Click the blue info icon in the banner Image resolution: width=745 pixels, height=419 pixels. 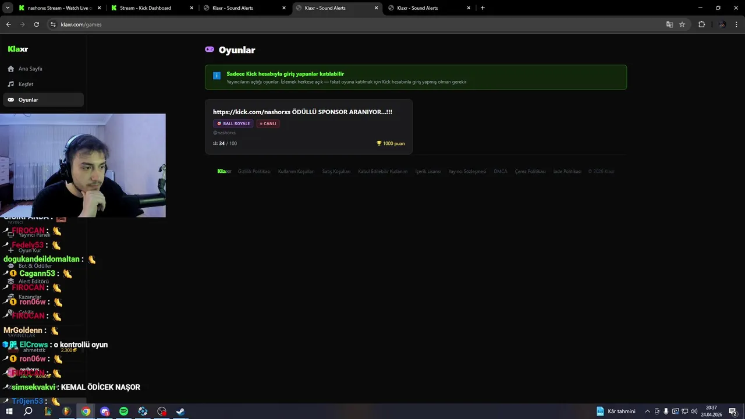pyautogui.click(x=217, y=76)
